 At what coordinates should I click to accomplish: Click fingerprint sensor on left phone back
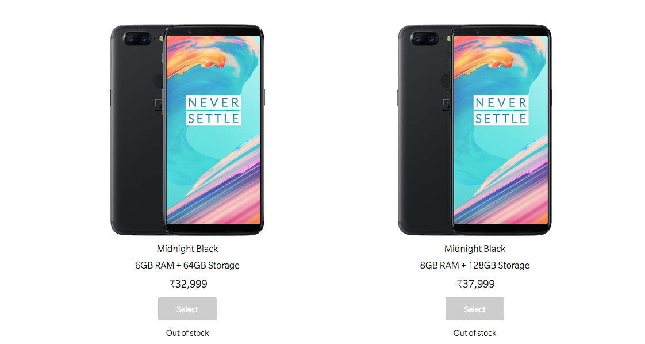pyautogui.click(x=159, y=81)
